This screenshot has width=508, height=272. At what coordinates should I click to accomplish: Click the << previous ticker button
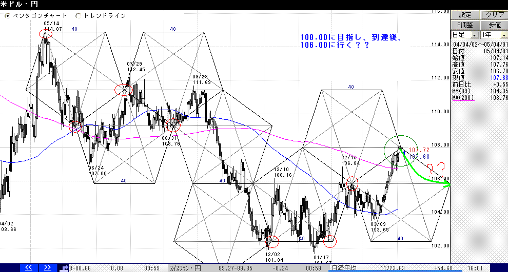tap(29, 268)
